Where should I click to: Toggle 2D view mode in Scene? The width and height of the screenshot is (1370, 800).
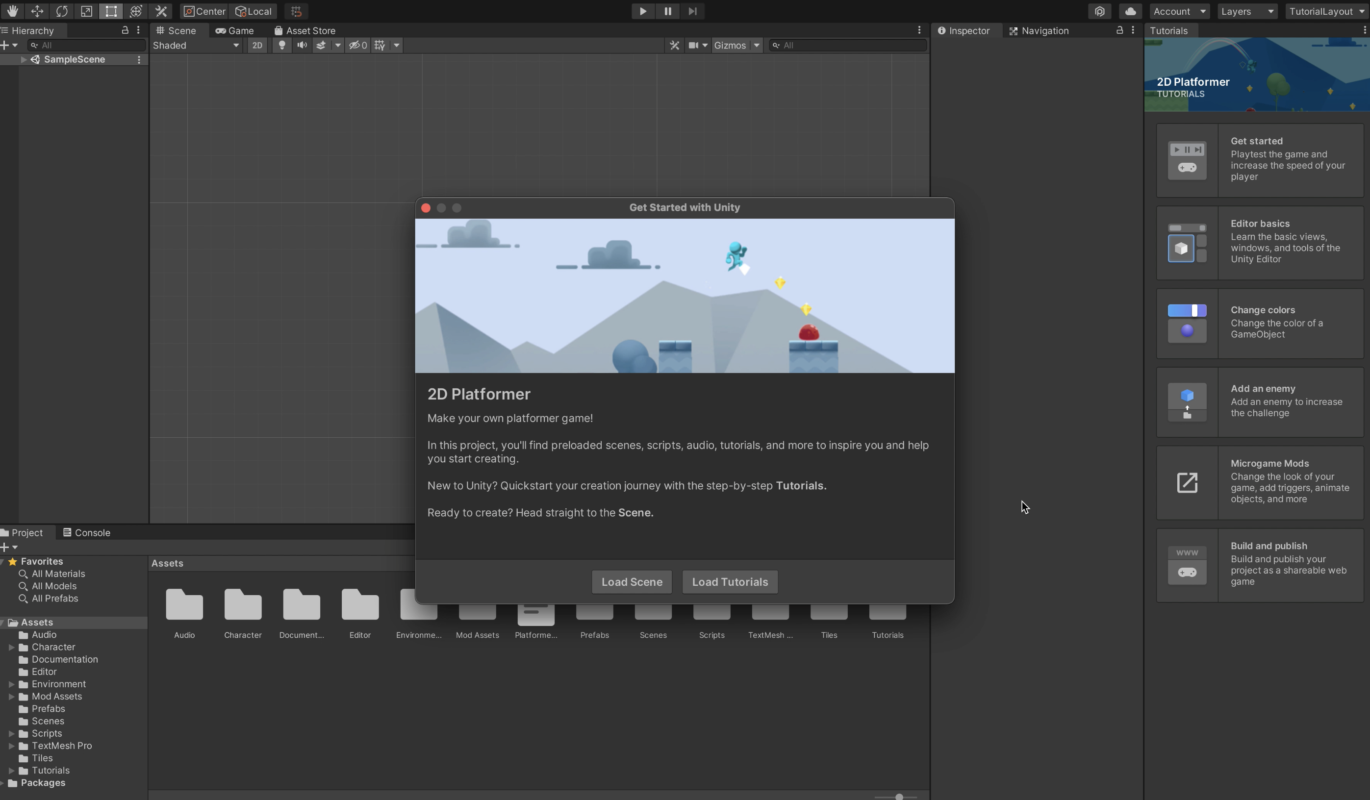coord(257,45)
